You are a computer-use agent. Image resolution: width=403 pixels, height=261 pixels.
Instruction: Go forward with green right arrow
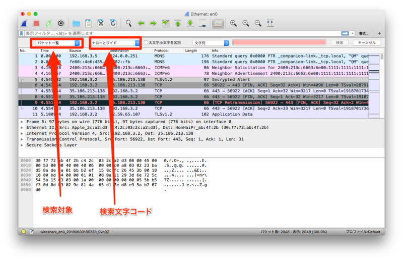click(x=153, y=23)
